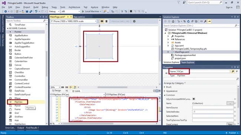This screenshot has height=135, width=241.
Task: Open designer settings gear
Action: tap(134, 21)
